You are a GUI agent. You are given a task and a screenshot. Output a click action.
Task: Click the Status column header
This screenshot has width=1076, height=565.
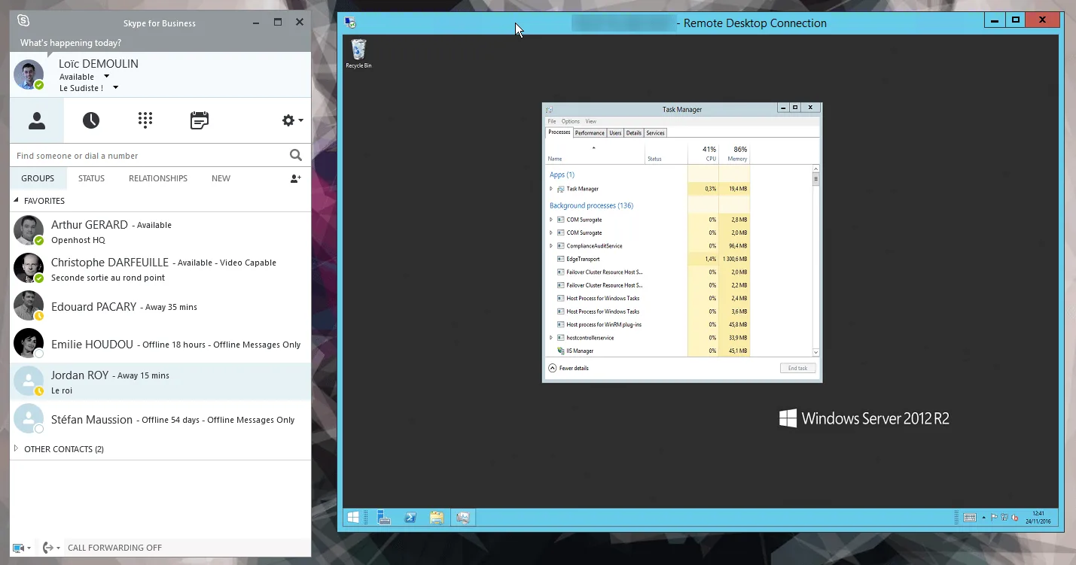666,153
